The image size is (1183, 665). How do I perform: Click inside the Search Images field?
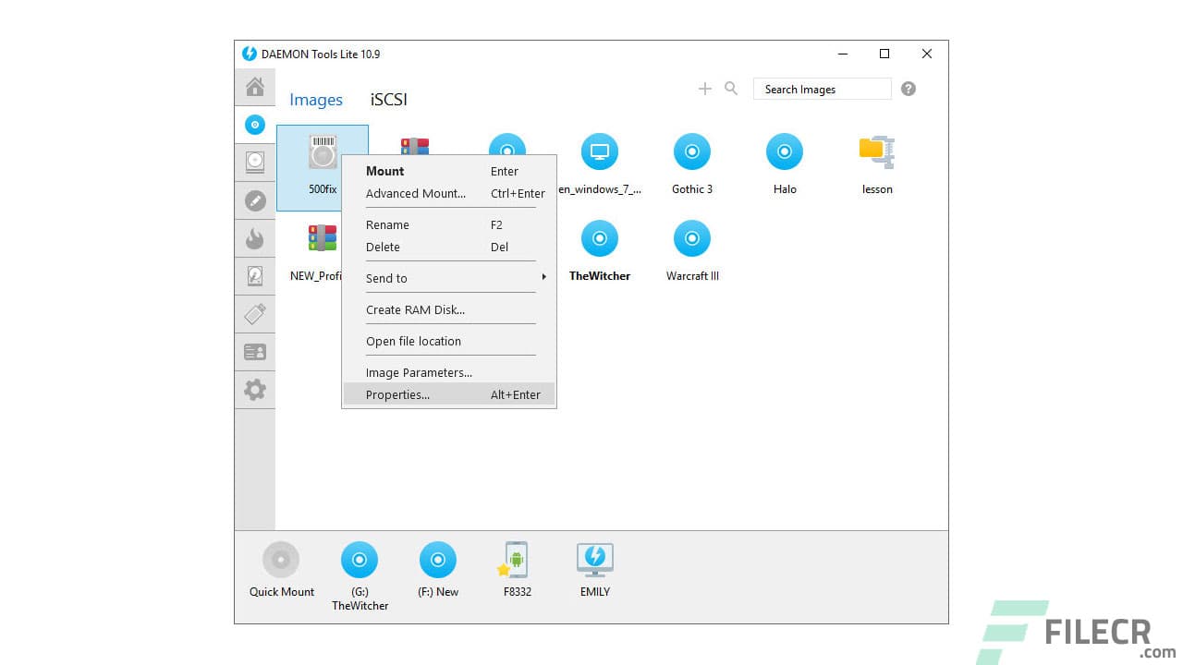pos(822,88)
